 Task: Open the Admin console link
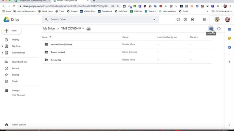pos(19,124)
